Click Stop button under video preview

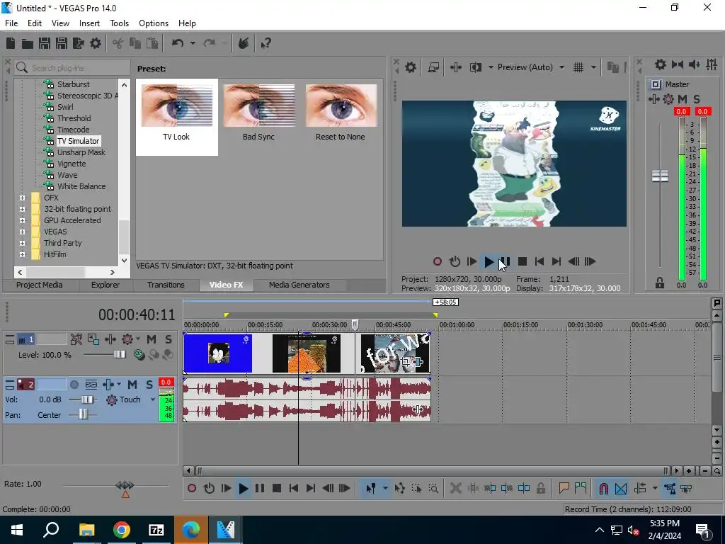(x=523, y=262)
